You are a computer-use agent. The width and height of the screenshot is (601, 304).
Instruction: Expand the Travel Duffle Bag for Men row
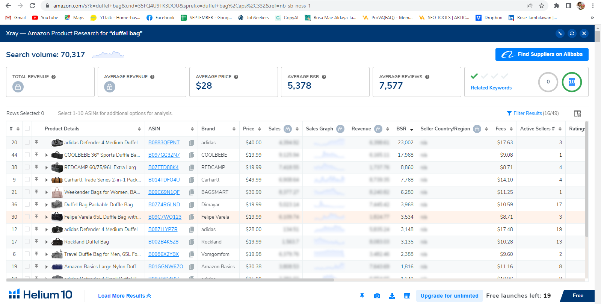tap(47, 254)
